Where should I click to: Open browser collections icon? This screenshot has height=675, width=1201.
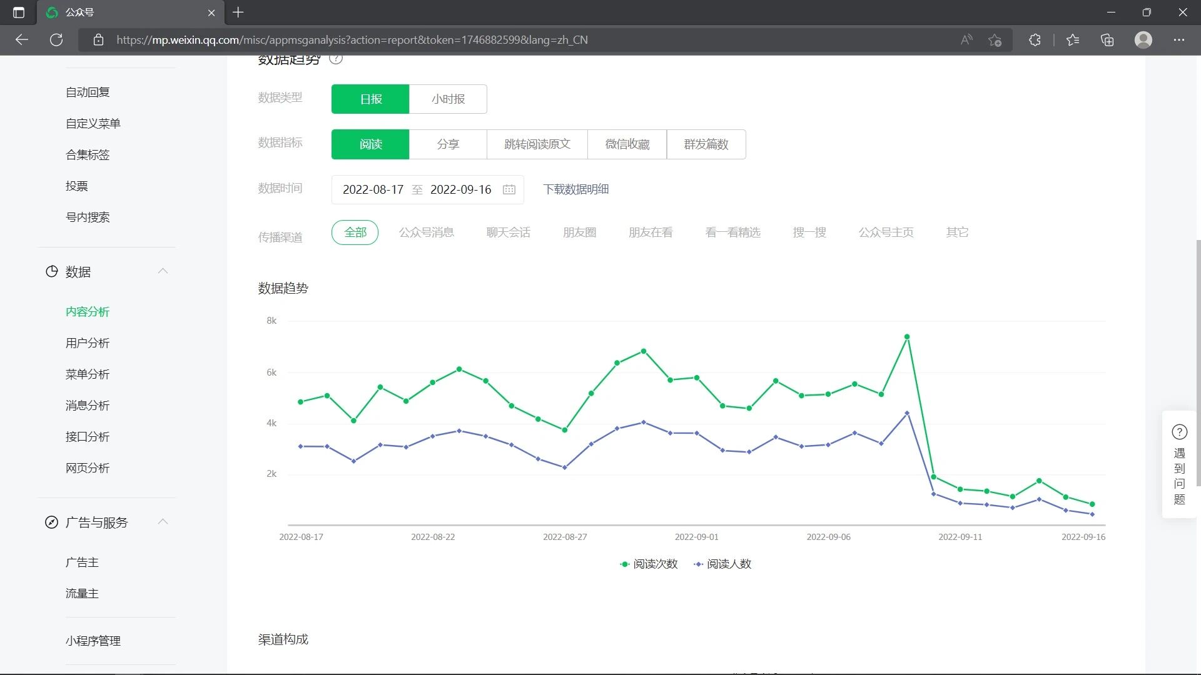[x=1107, y=40]
